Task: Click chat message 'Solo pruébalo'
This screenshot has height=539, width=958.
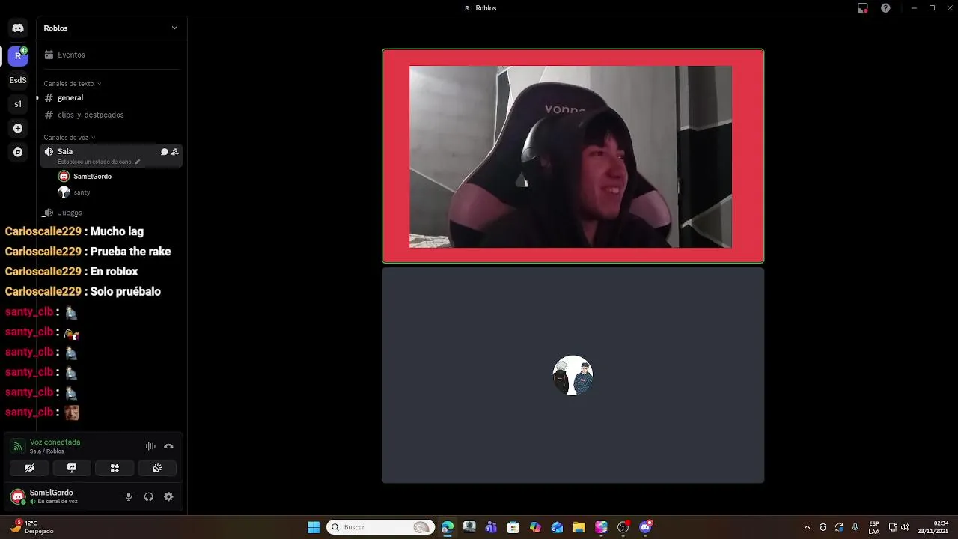Action: click(125, 291)
